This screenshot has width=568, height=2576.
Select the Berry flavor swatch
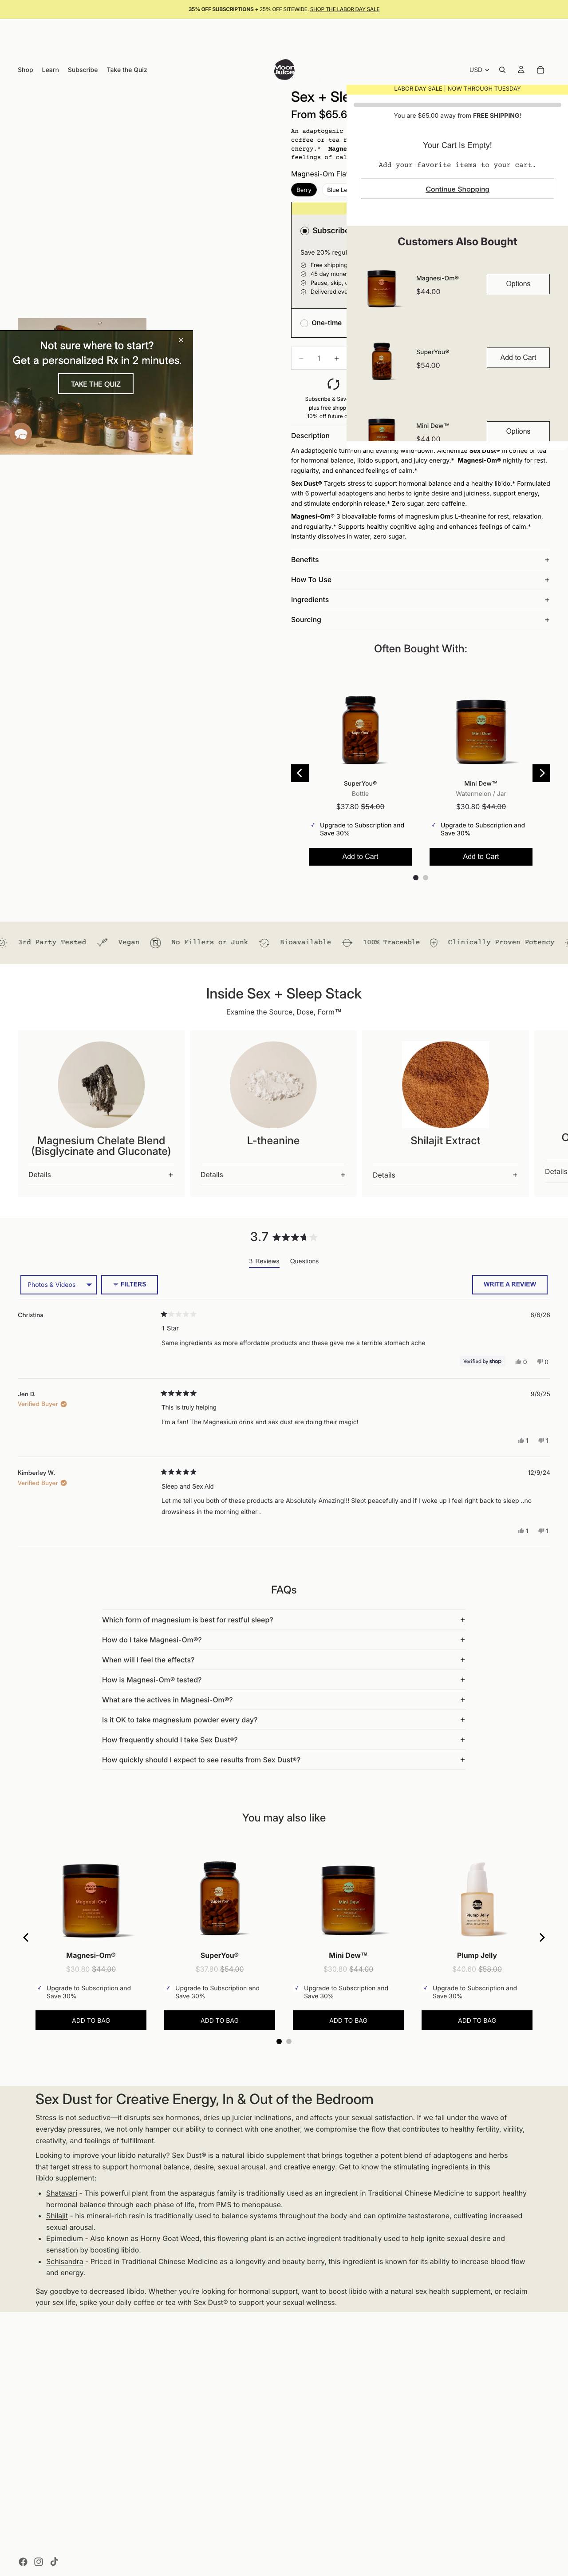(x=304, y=190)
